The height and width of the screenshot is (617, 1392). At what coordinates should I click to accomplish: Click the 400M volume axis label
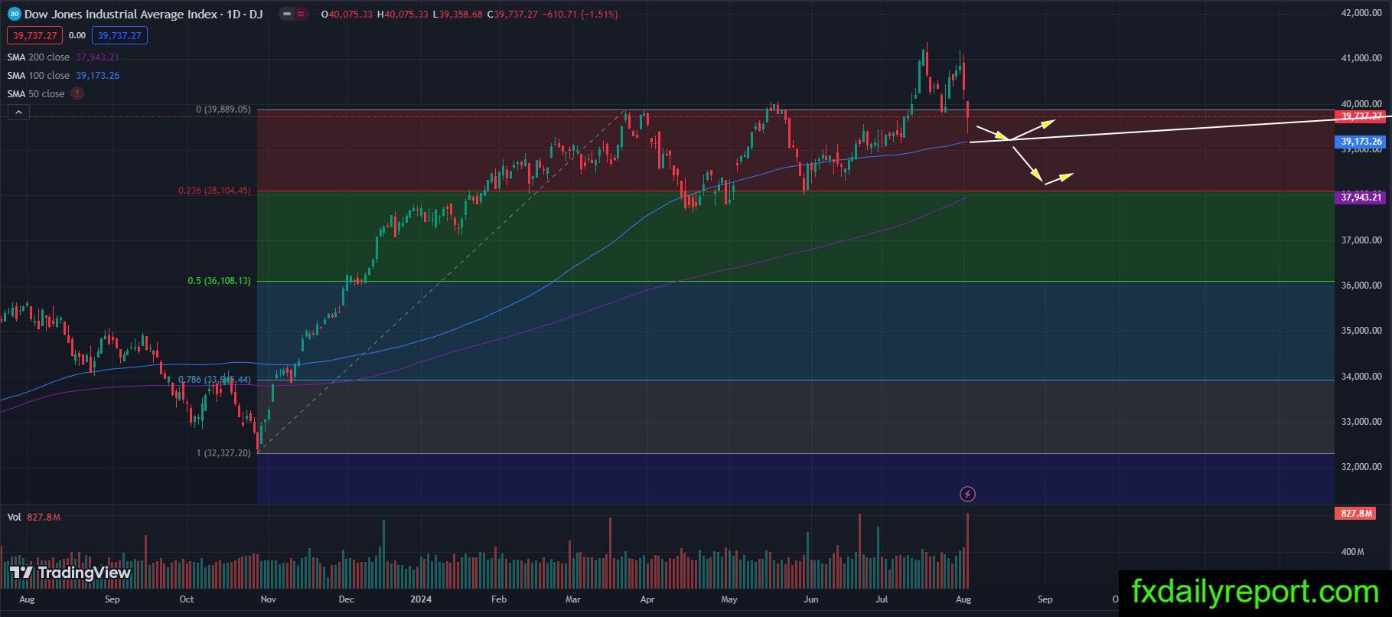coord(1354,551)
